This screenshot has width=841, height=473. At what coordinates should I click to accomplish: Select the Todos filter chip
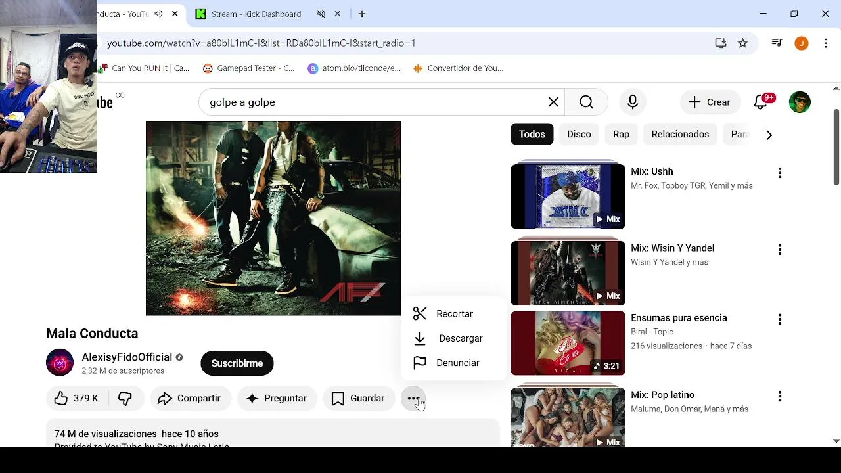[x=532, y=134]
